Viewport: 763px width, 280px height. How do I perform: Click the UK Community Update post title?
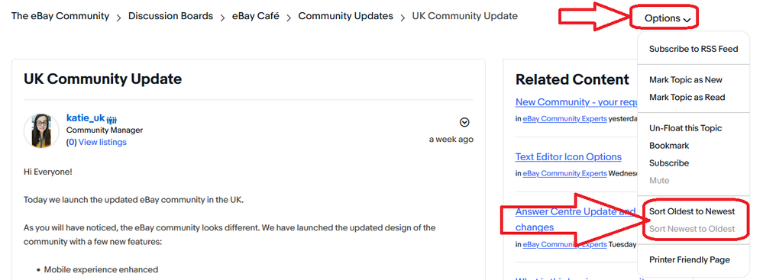pos(102,79)
